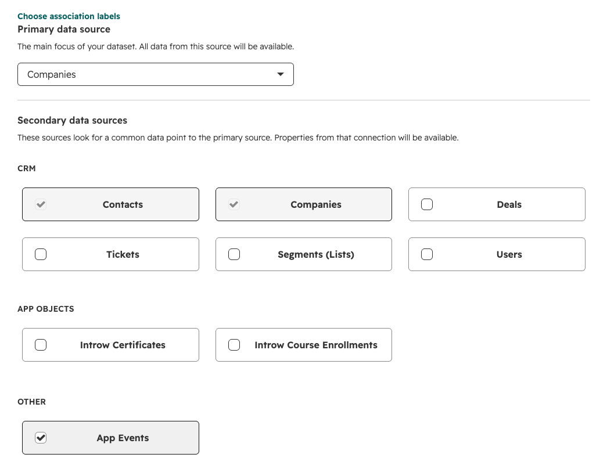Click the OTHER section label
Image resolution: width=607 pixels, height=476 pixels.
coord(31,402)
